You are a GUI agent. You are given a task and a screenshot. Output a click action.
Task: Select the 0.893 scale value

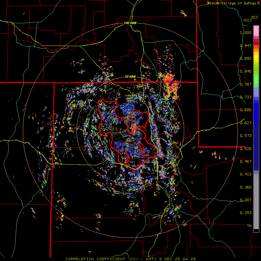(x=246, y=58)
